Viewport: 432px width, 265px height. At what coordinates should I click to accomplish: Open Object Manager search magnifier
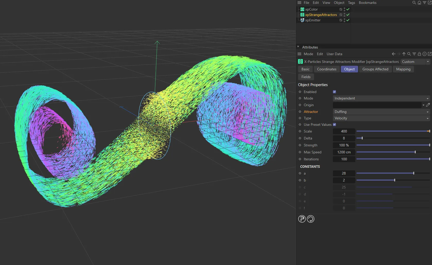pos(414,3)
